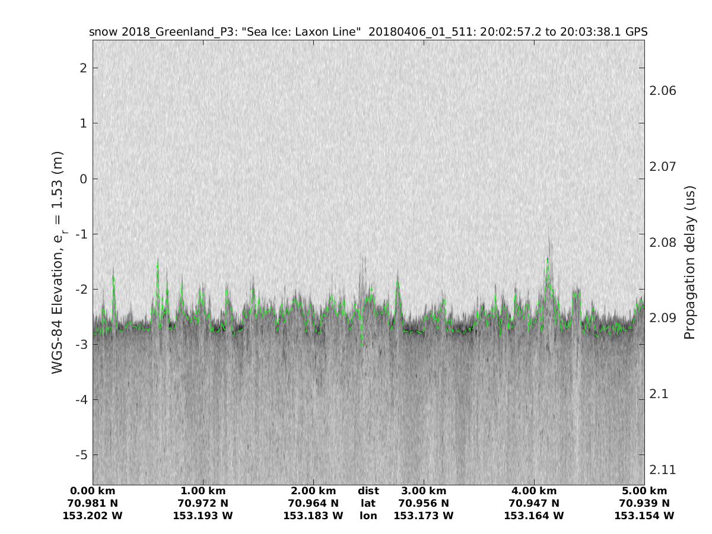This screenshot has width=712, height=534.
Task: Click the "lon" label below the x-axis
Action: click(368, 516)
